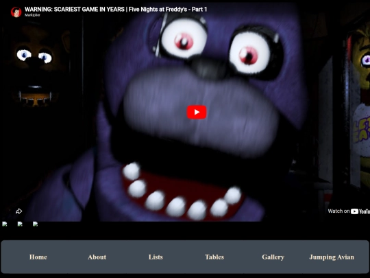This screenshot has height=278, width=370.
Task: Open the Gallery page
Action: pyautogui.click(x=273, y=257)
